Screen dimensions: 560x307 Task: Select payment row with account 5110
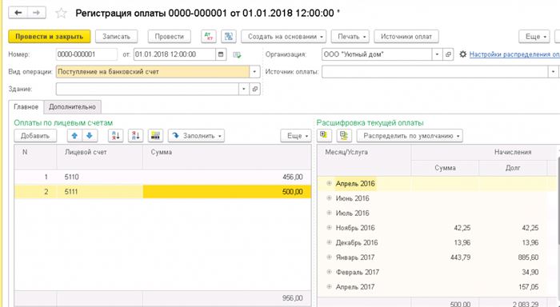pyautogui.click(x=162, y=177)
